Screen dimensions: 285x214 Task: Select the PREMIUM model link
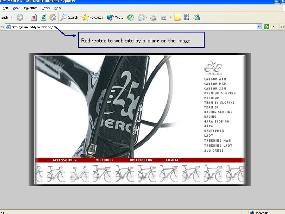click(x=211, y=98)
